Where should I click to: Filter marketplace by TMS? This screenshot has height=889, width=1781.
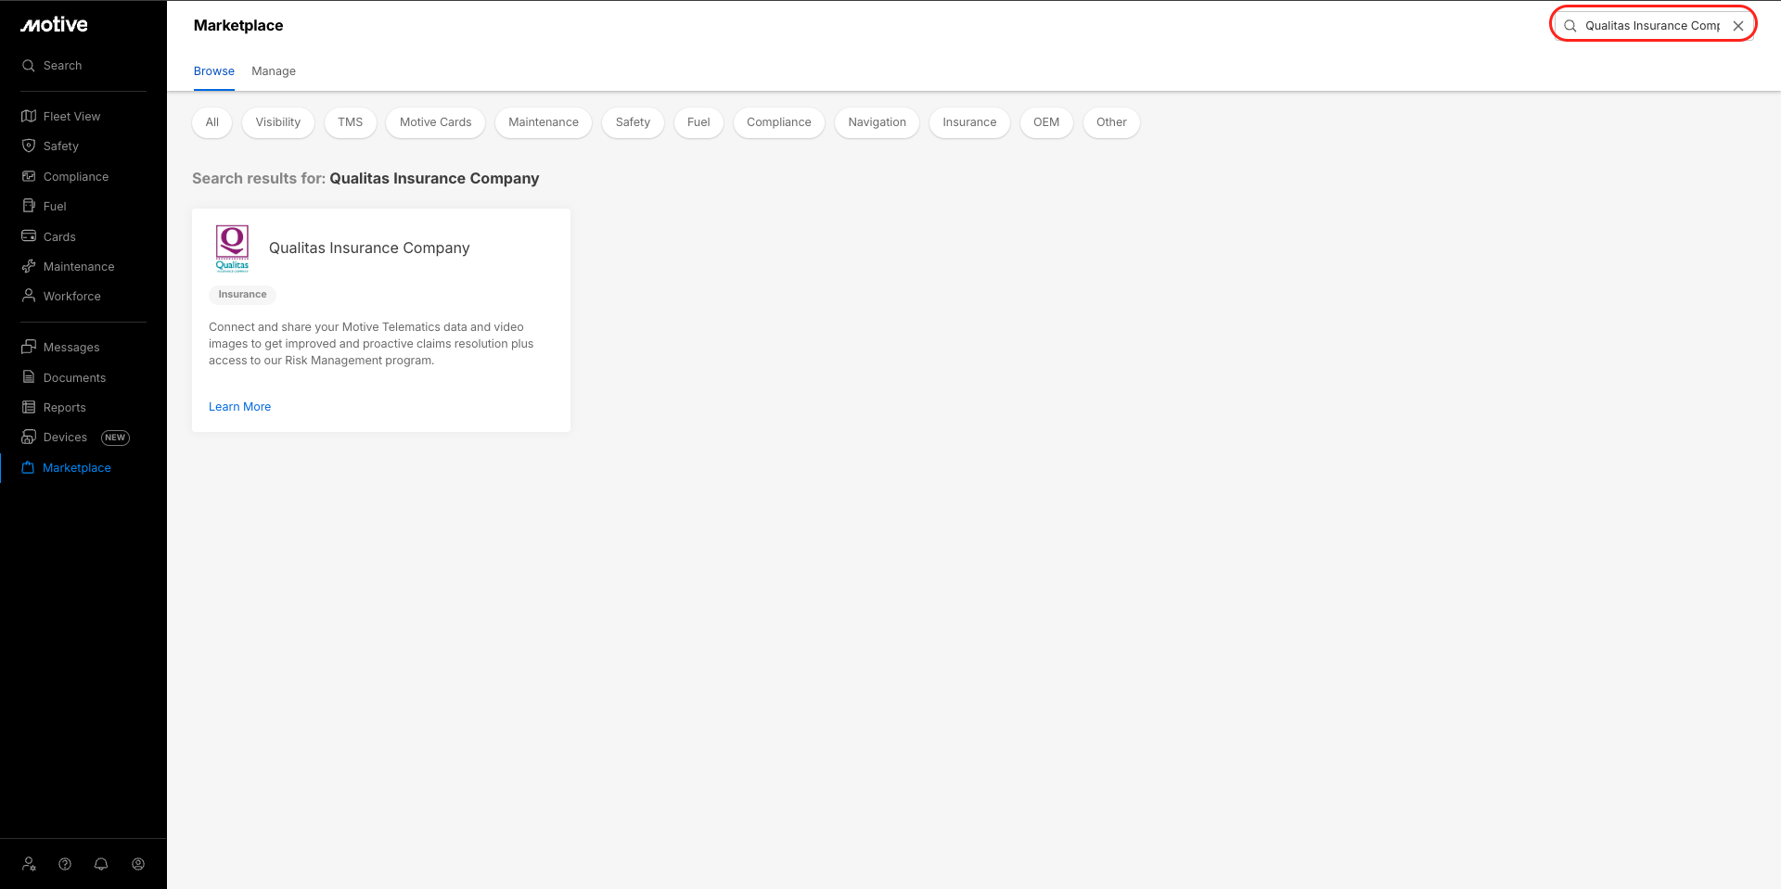(351, 122)
